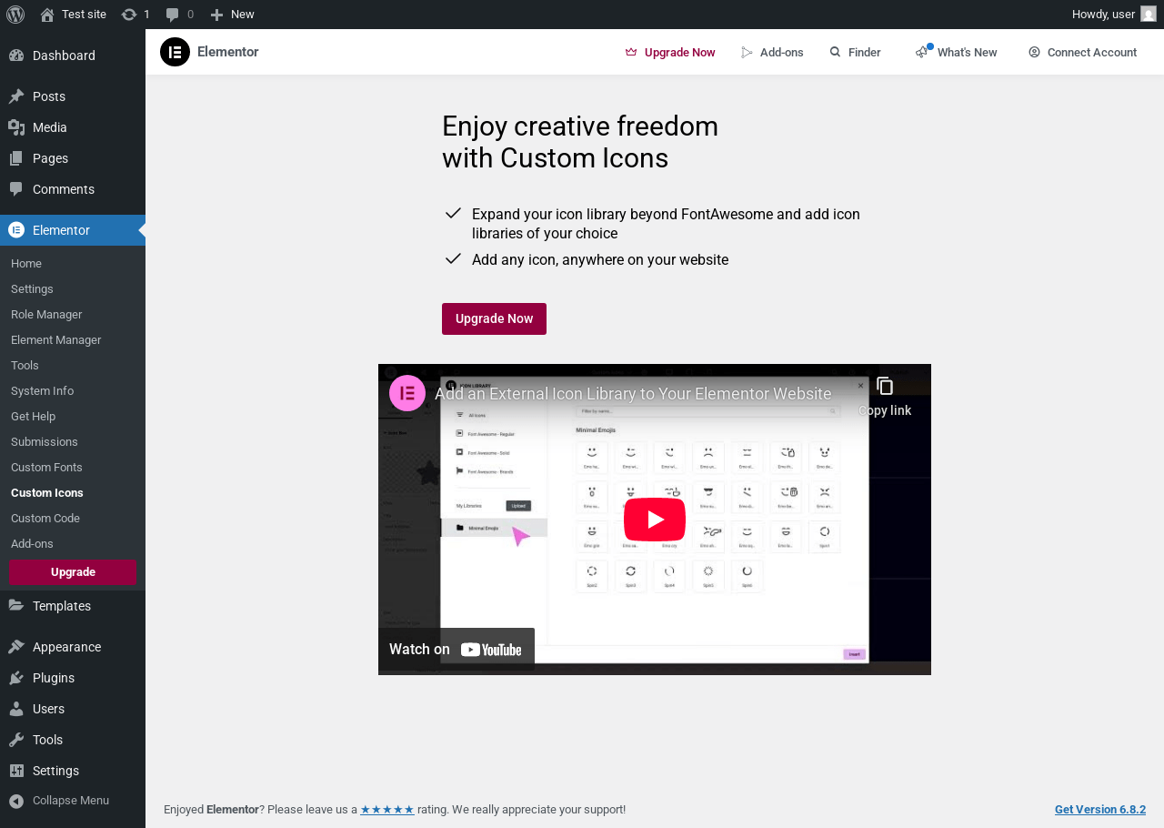Click the Collapse Menu arrow icon

(16, 801)
